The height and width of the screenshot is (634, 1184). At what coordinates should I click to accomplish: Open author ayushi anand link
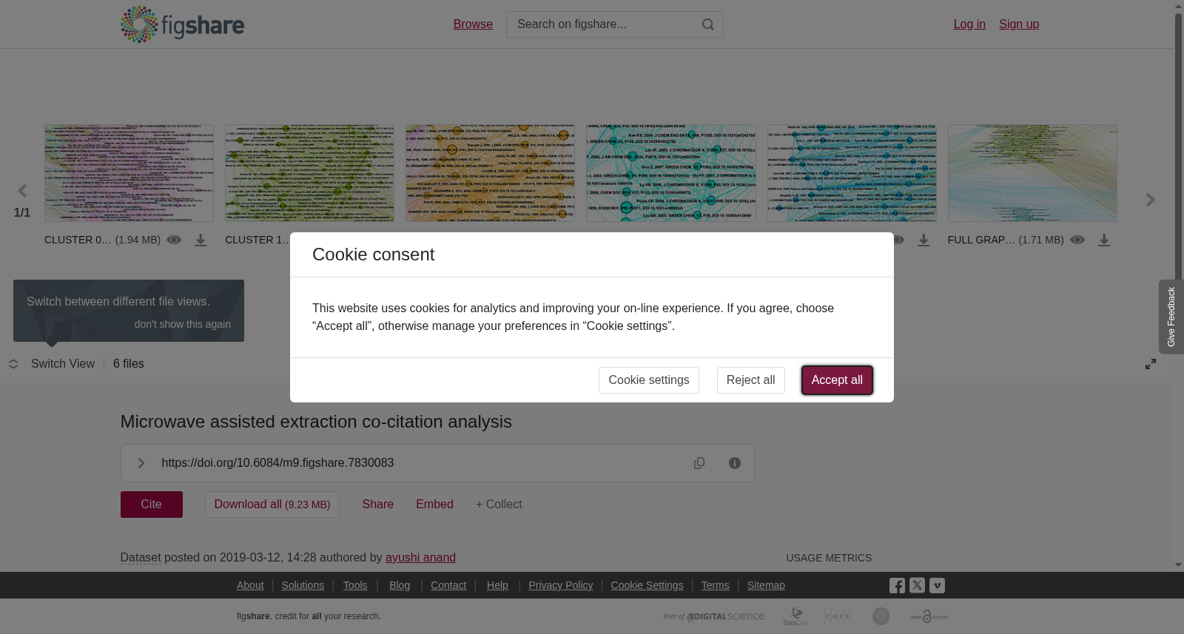(420, 558)
